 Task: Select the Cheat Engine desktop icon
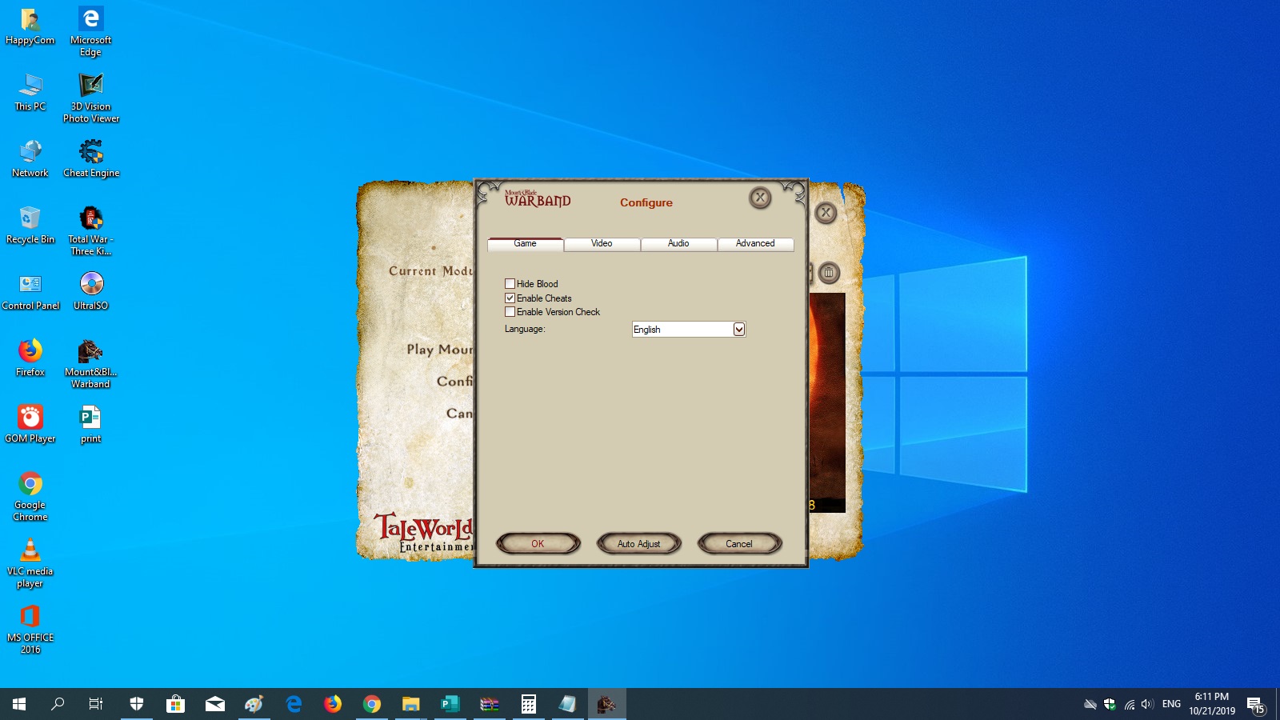(91, 158)
